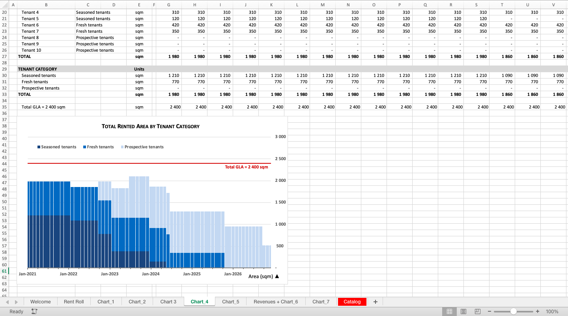Click the Ready status text

(x=16, y=311)
